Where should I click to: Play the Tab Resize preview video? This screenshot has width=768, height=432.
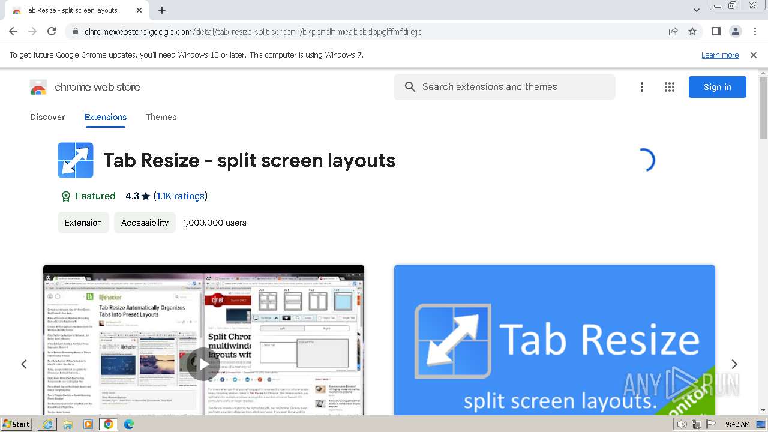point(203,364)
